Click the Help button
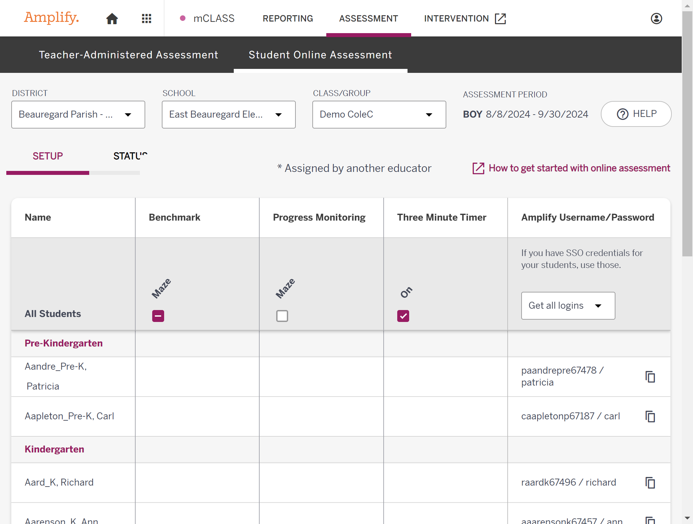This screenshot has width=693, height=524. click(x=636, y=114)
